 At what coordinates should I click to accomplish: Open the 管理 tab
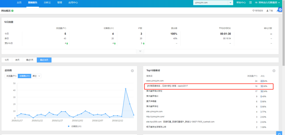[60, 2]
